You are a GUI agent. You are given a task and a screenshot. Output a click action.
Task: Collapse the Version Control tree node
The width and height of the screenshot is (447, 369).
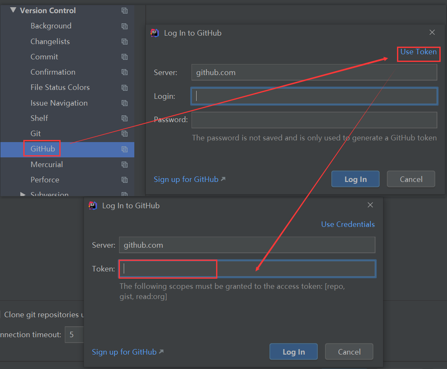point(13,10)
